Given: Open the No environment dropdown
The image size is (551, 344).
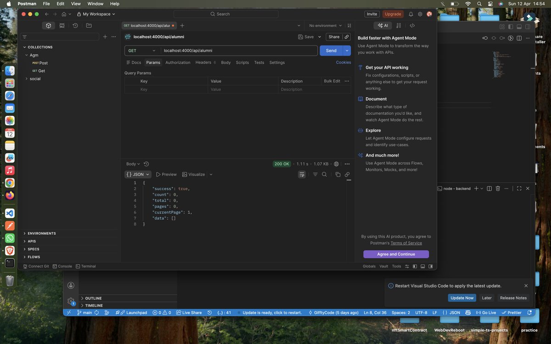Looking at the screenshot, I should 325,26.
